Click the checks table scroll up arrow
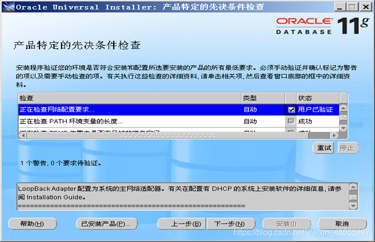The width and height of the screenshot is (375, 242). [343, 108]
